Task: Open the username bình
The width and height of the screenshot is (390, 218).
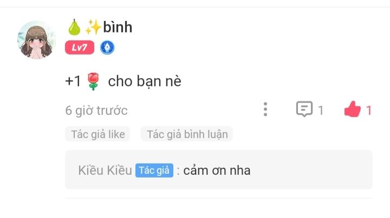Action: tap(118, 26)
